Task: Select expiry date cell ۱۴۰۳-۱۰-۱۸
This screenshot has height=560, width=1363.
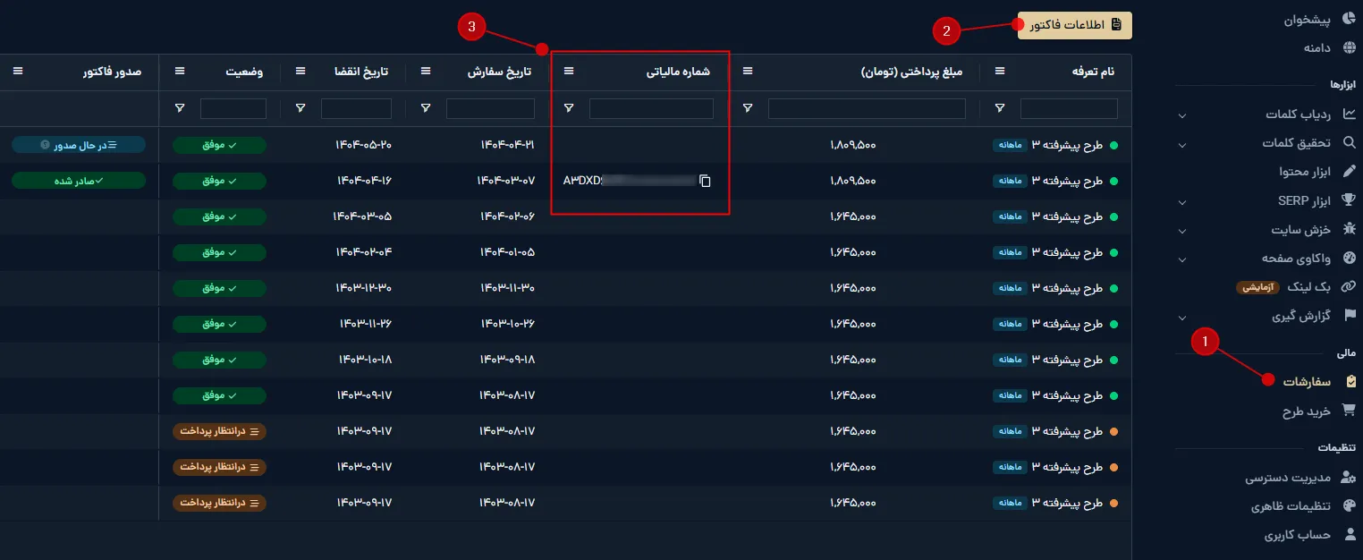Action: tap(364, 360)
